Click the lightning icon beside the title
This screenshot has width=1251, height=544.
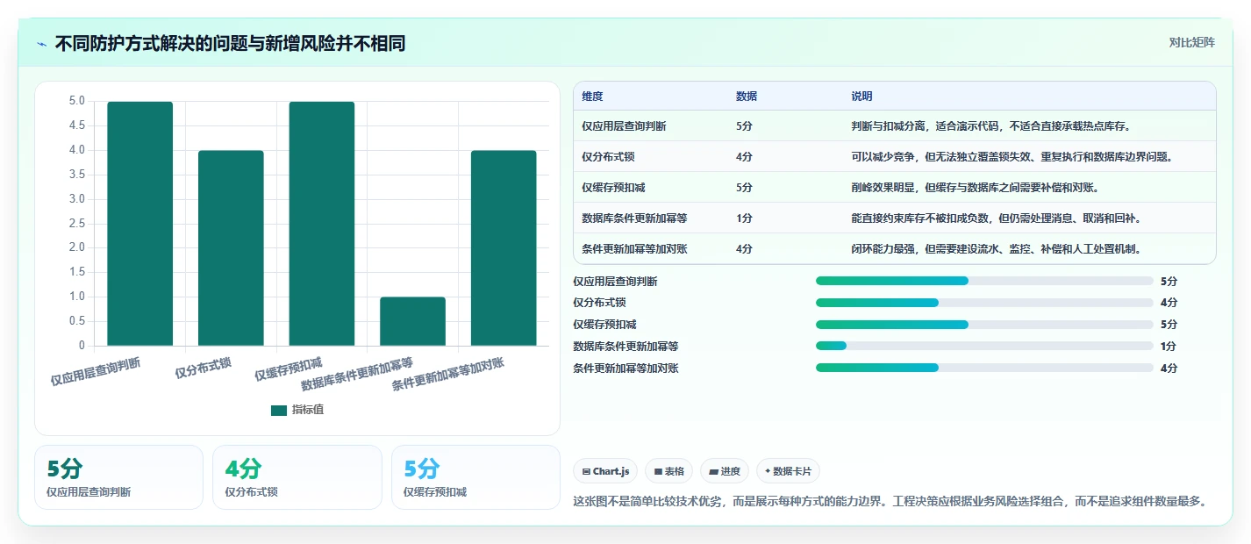pyautogui.click(x=41, y=44)
